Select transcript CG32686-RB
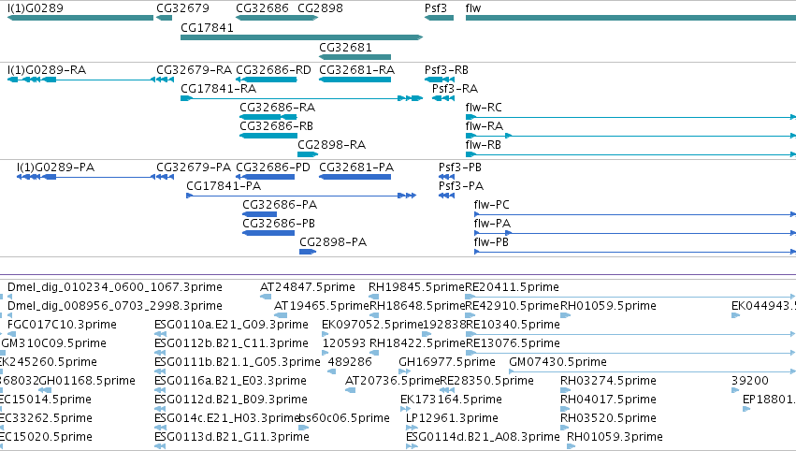 (x=268, y=136)
